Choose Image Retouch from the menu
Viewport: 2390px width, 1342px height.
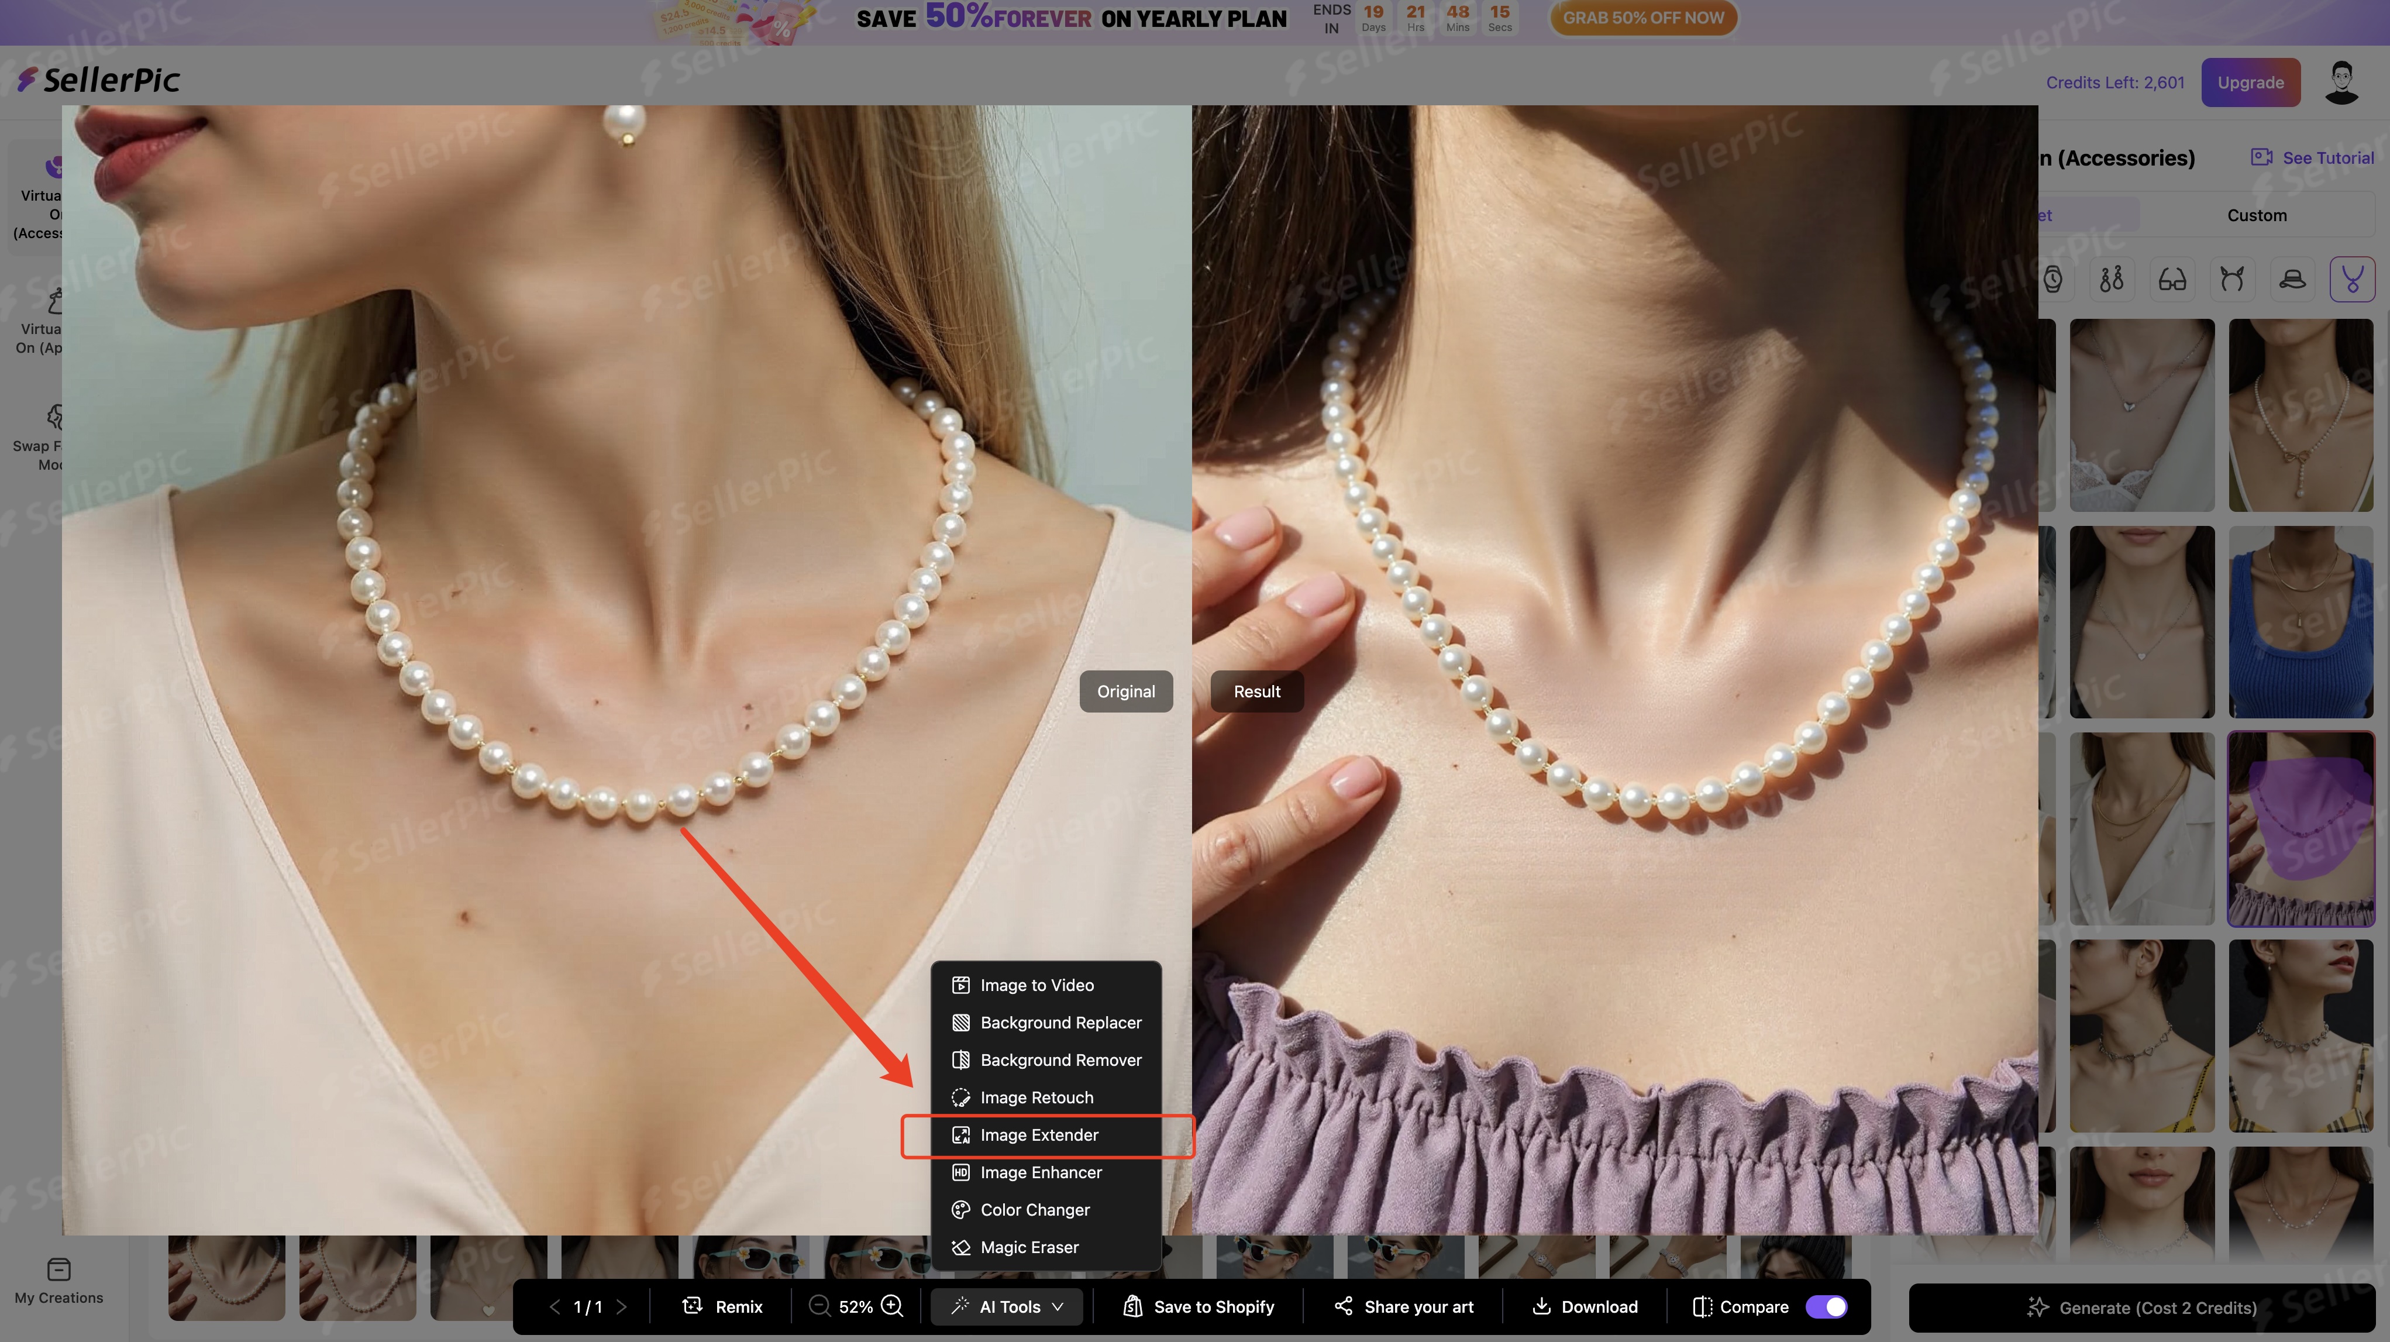tap(1046, 1097)
